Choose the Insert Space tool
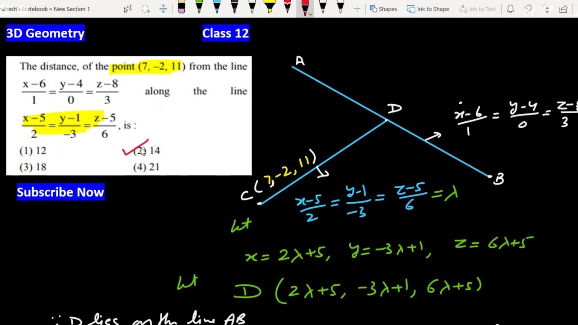The height and width of the screenshot is (325, 578). 163,9
